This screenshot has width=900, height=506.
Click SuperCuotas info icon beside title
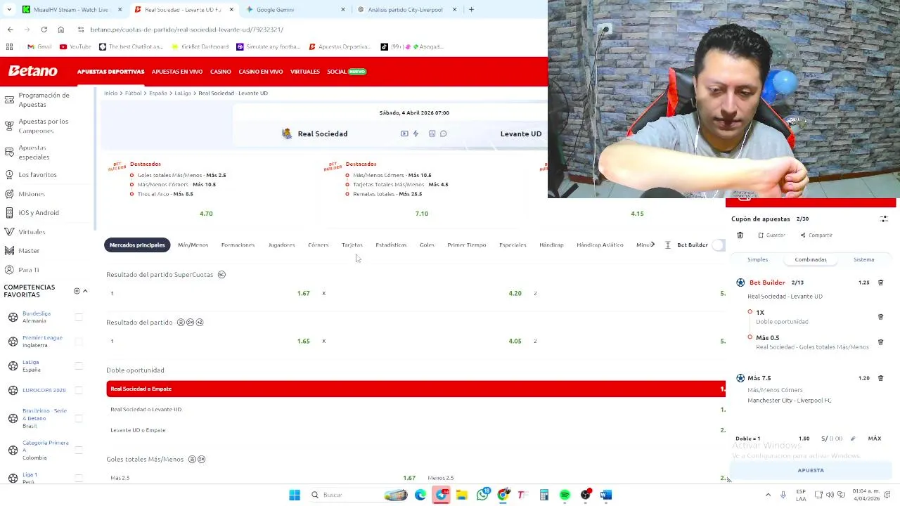(221, 275)
